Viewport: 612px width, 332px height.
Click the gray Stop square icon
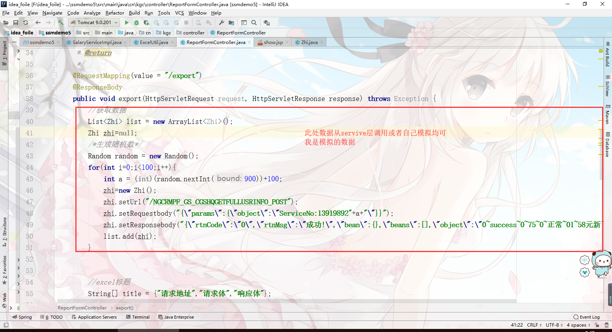(186, 23)
